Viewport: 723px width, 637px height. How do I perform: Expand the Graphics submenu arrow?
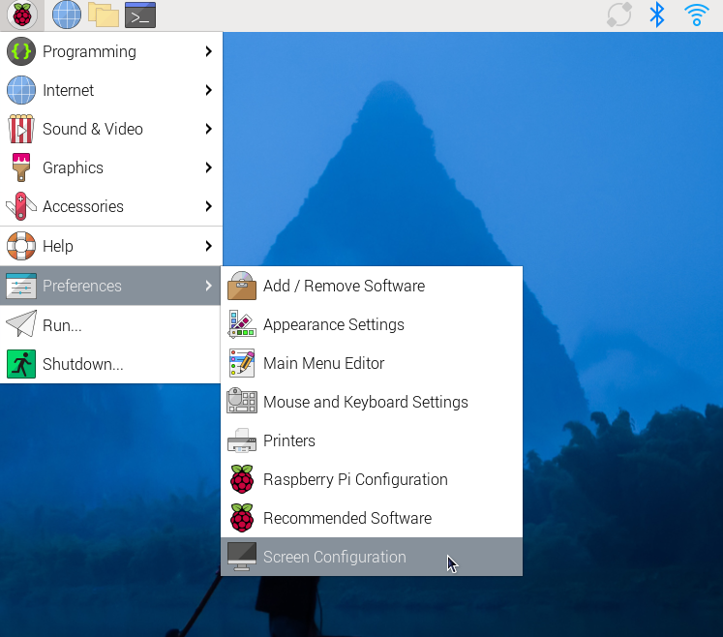tap(208, 167)
